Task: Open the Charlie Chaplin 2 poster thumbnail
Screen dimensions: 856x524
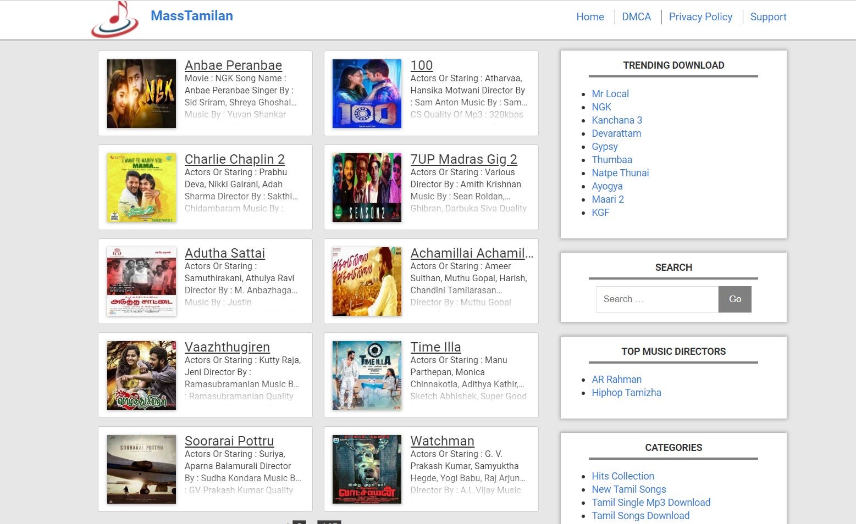Action: (141, 188)
